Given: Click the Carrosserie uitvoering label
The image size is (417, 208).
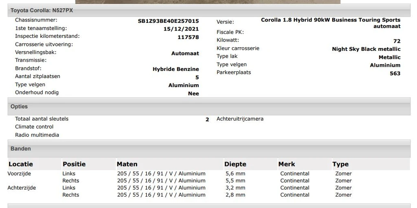Looking at the screenshot, I should [x=44, y=44].
